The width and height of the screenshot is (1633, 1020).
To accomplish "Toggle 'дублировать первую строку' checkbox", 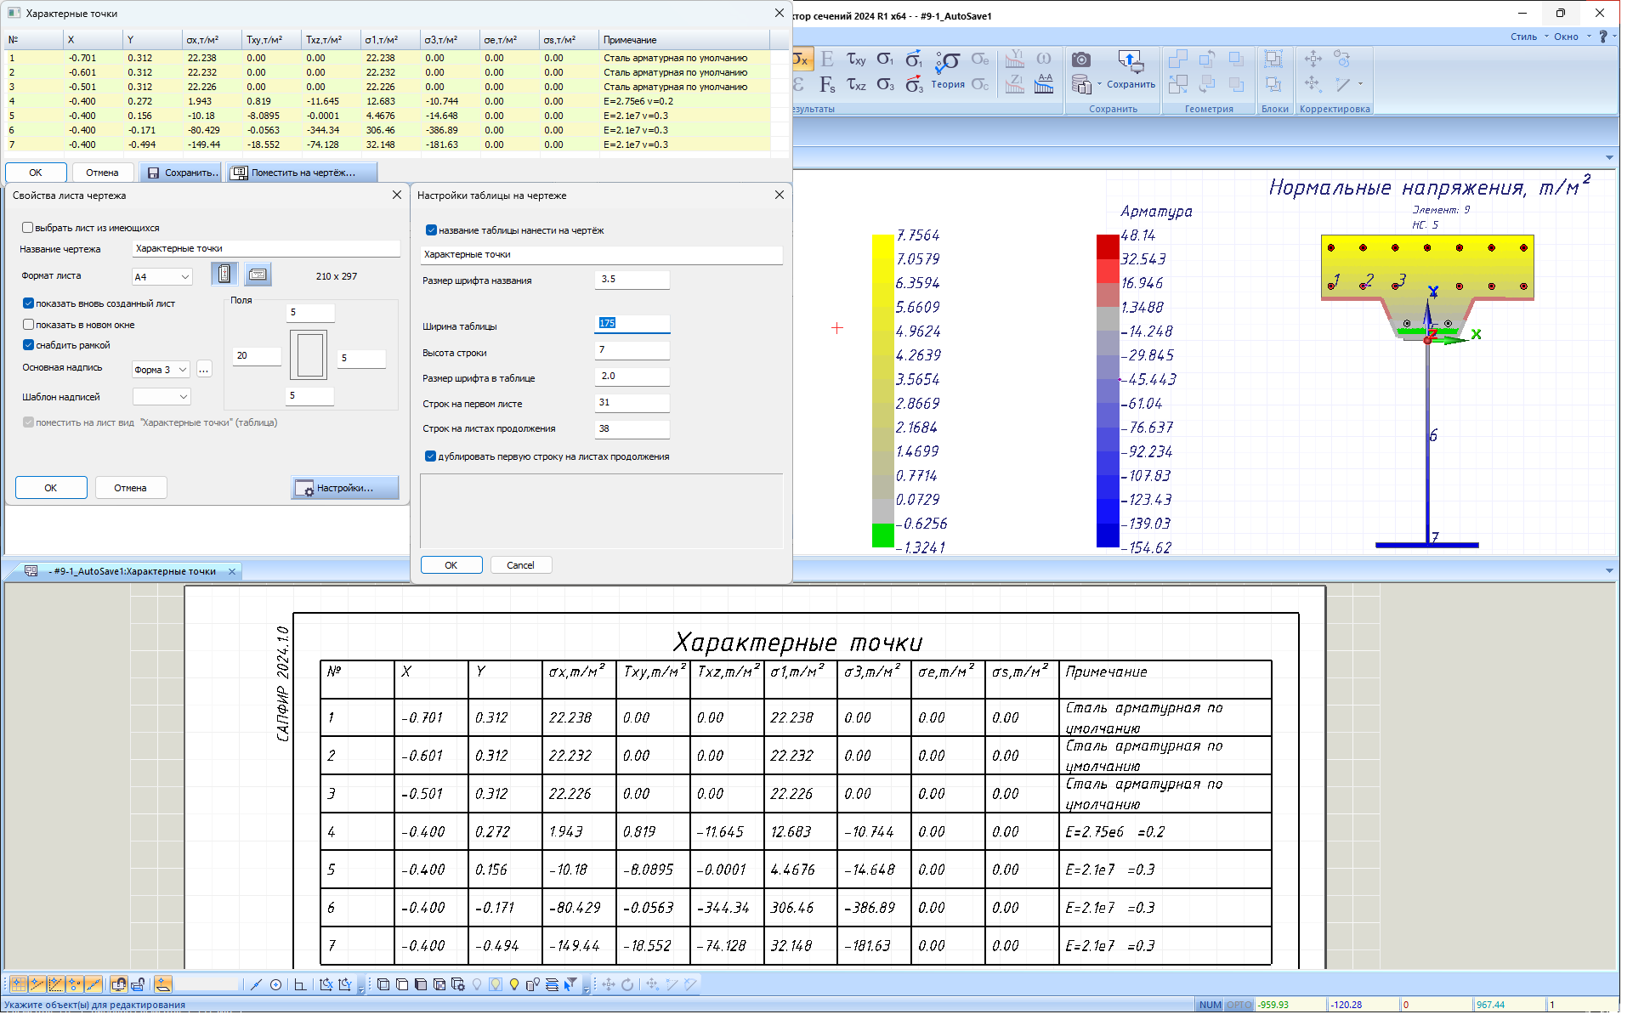I will (x=431, y=456).
